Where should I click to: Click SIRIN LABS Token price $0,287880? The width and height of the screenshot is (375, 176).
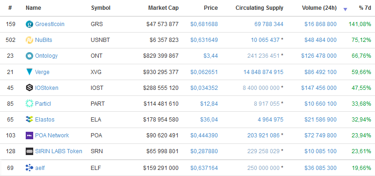point(204,151)
